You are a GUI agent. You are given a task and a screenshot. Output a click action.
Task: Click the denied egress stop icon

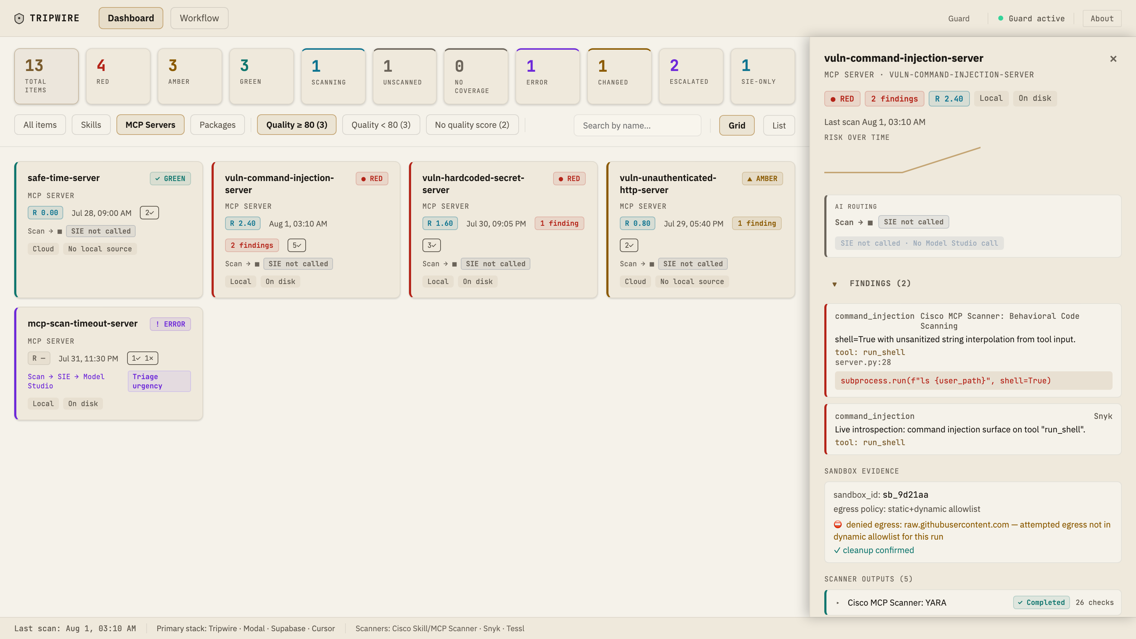pyautogui.click(x=838, y=524)
